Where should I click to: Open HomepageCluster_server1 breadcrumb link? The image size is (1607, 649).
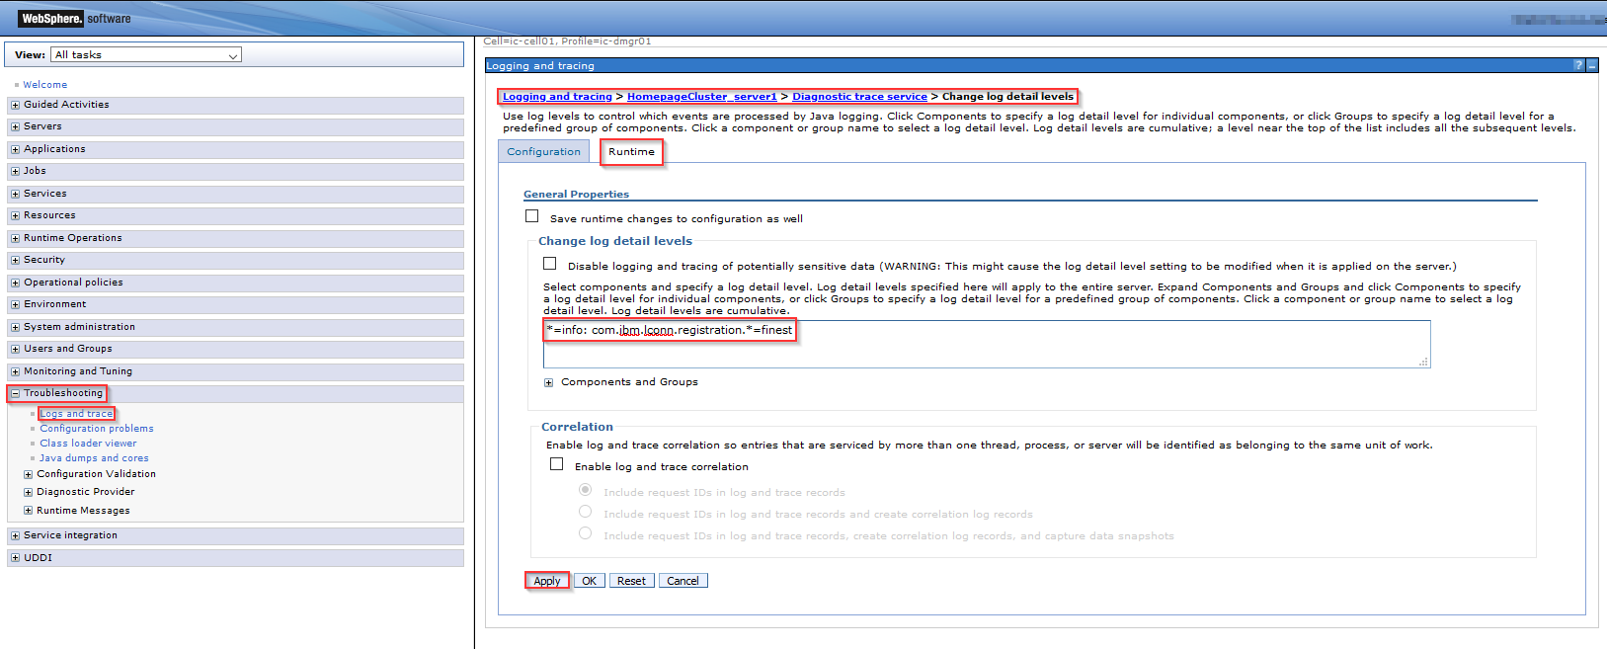point(701,97)
